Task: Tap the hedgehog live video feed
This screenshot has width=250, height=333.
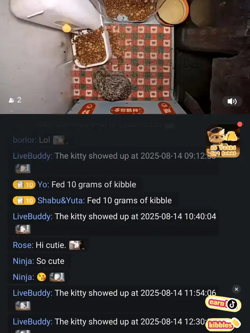Action: click(x=125, y=57)
